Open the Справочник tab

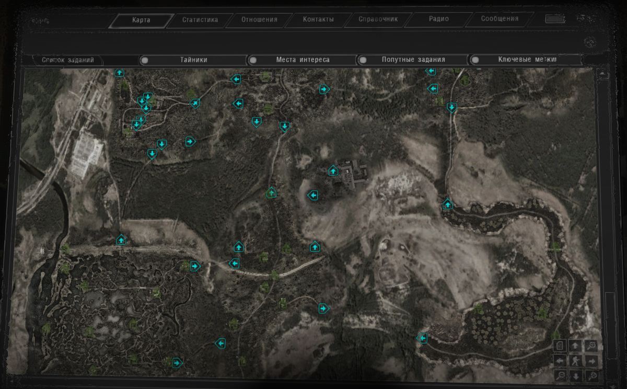pos(378,19)
